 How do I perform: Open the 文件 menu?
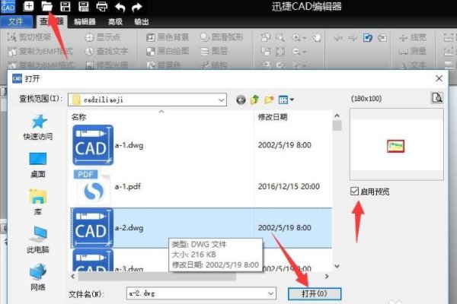(x=16, y=21)
